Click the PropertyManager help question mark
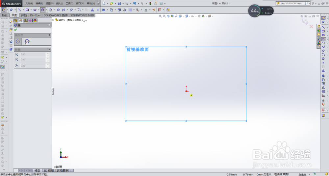Screen dimensions: 329x176 pos(50,25)
